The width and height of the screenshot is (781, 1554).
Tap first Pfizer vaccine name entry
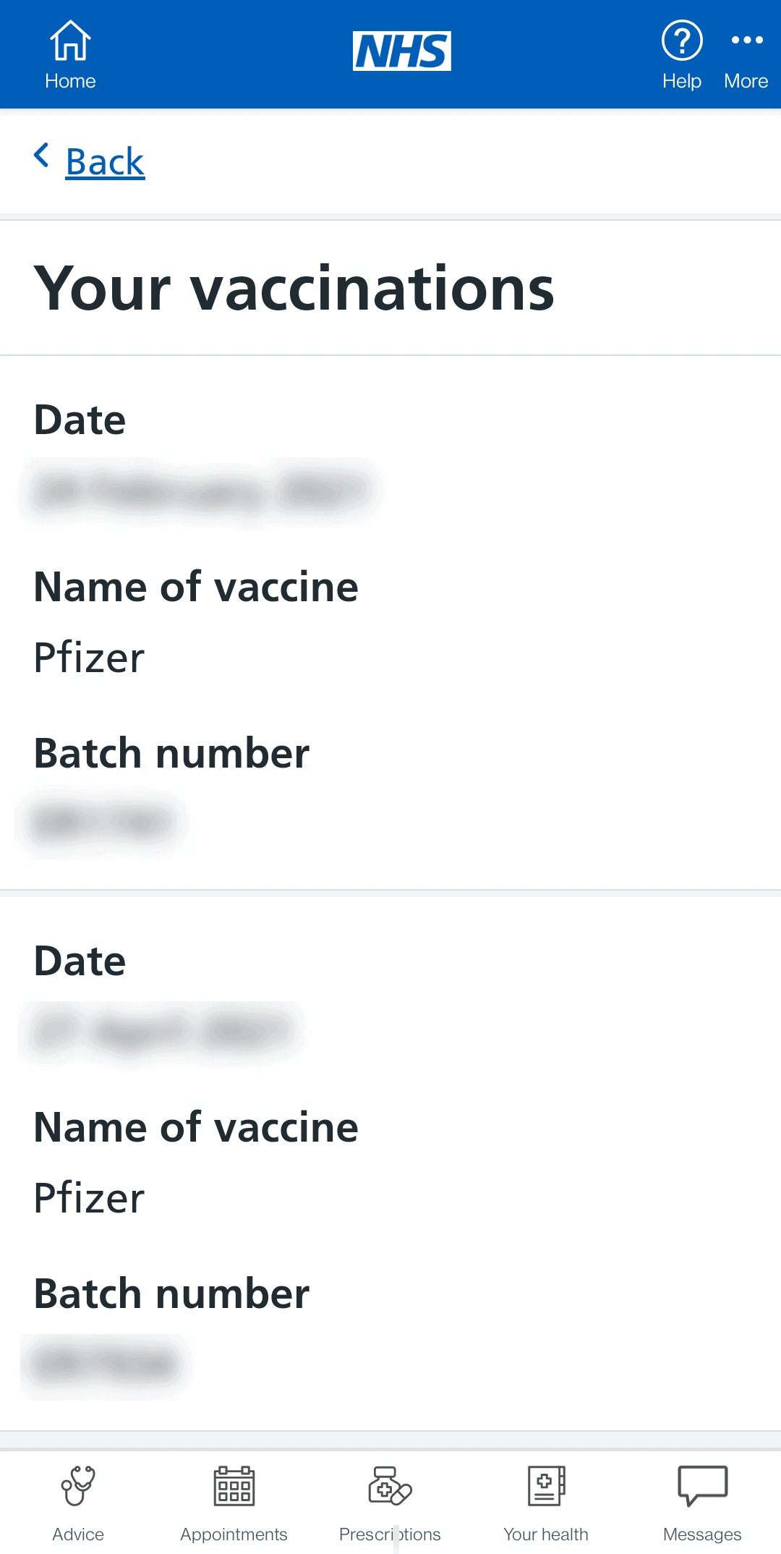click(x=90, y=658)
